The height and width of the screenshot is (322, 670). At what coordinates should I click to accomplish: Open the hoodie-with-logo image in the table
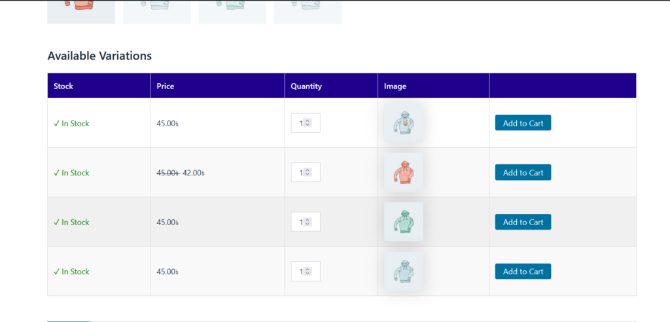click(403, 123)
